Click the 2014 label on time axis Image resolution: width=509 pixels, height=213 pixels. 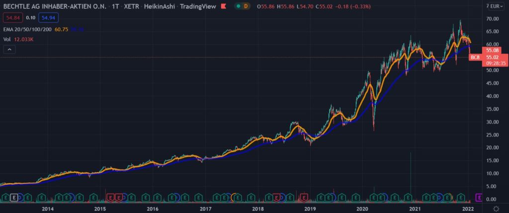coord(48,209)
